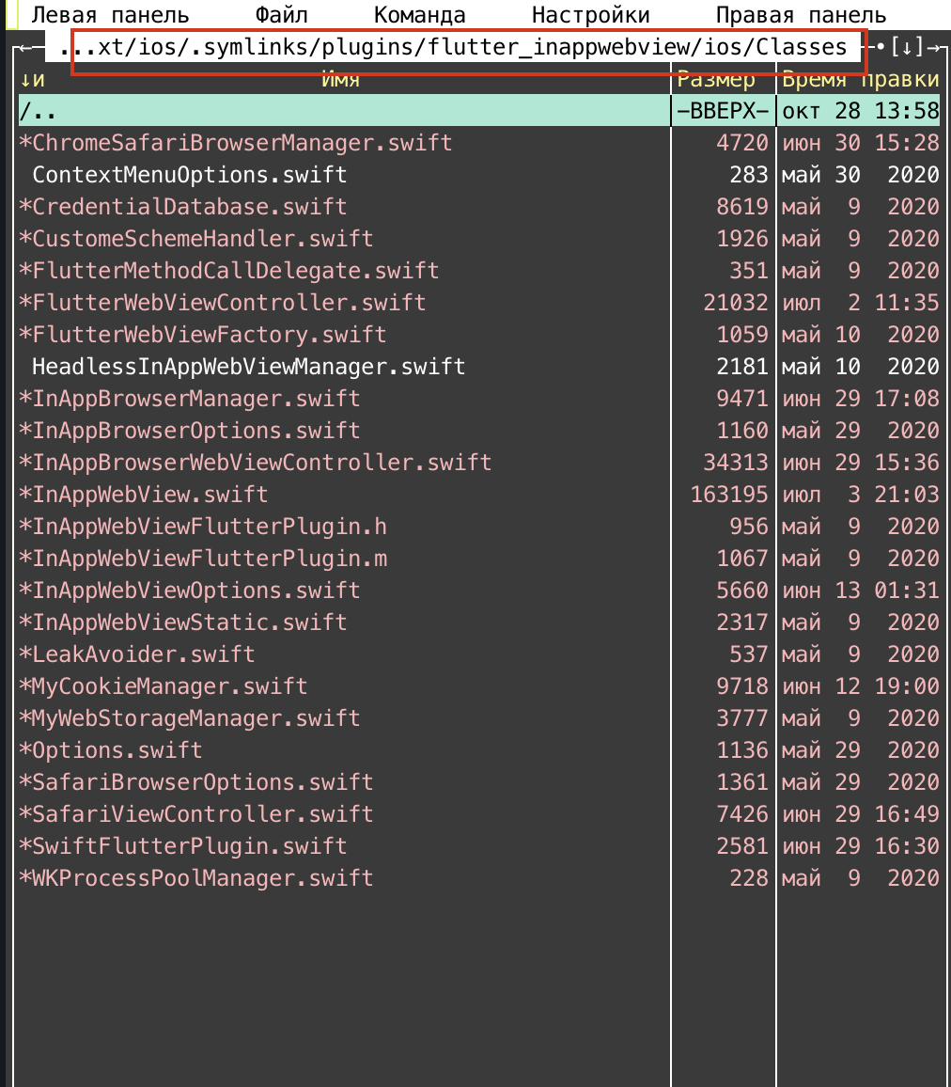Click the right arrow at panel corner
This screenshot has height=1087, width=951.
(934, 47)
